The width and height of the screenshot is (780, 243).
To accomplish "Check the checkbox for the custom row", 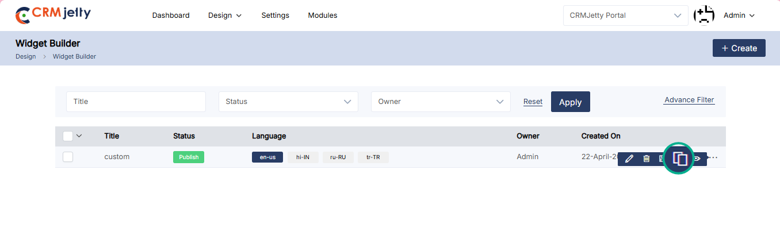I will coord(68,157).
